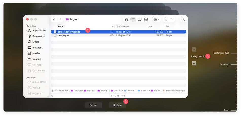Screen dimensions: 241x116
Task: Jump to September 2025 on the timeline
Action: click(x=221, y=53)
